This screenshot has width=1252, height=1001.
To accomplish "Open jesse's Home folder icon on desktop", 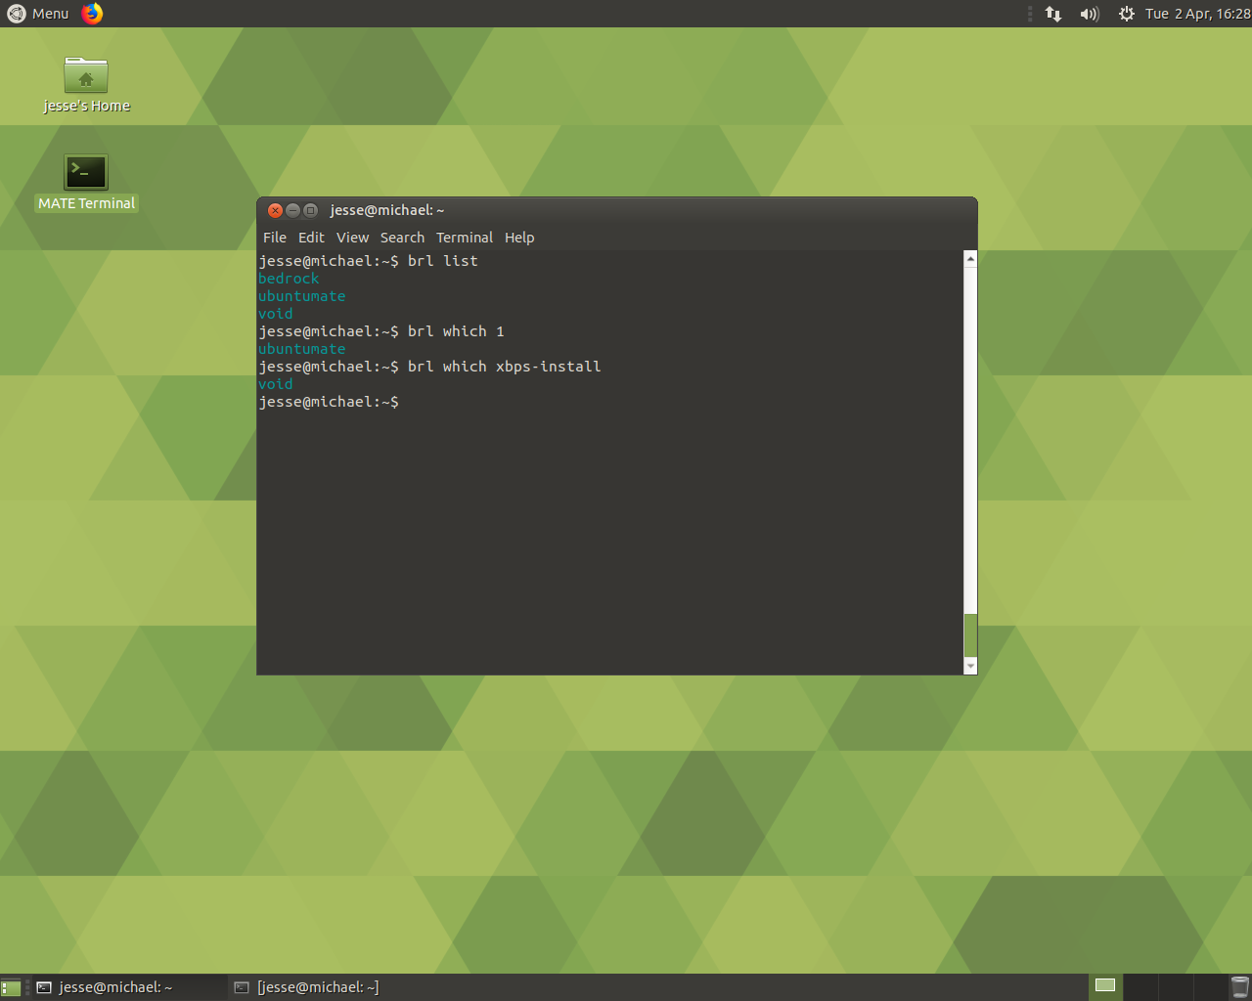I will coord(86,85).
